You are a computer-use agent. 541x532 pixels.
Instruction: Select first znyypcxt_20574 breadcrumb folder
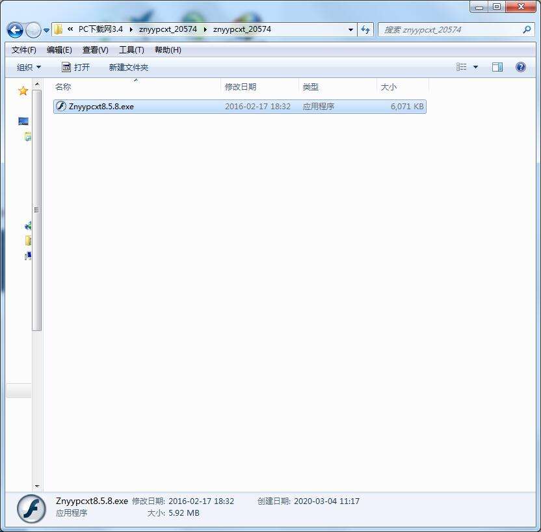(168, 29)
